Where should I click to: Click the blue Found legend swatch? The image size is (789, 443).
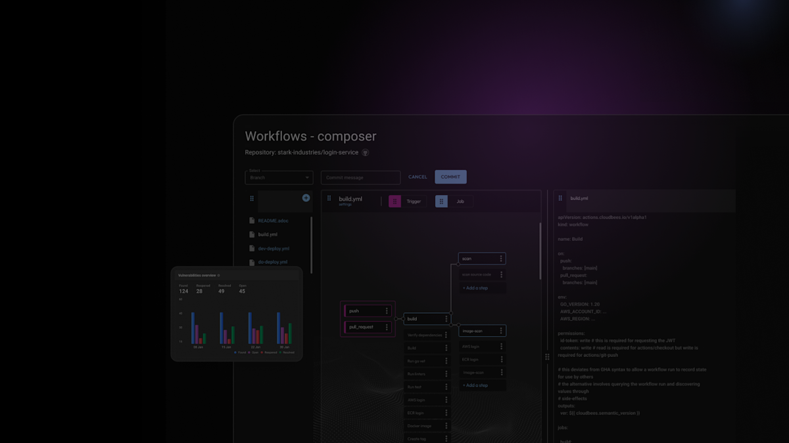coord(235,352)
